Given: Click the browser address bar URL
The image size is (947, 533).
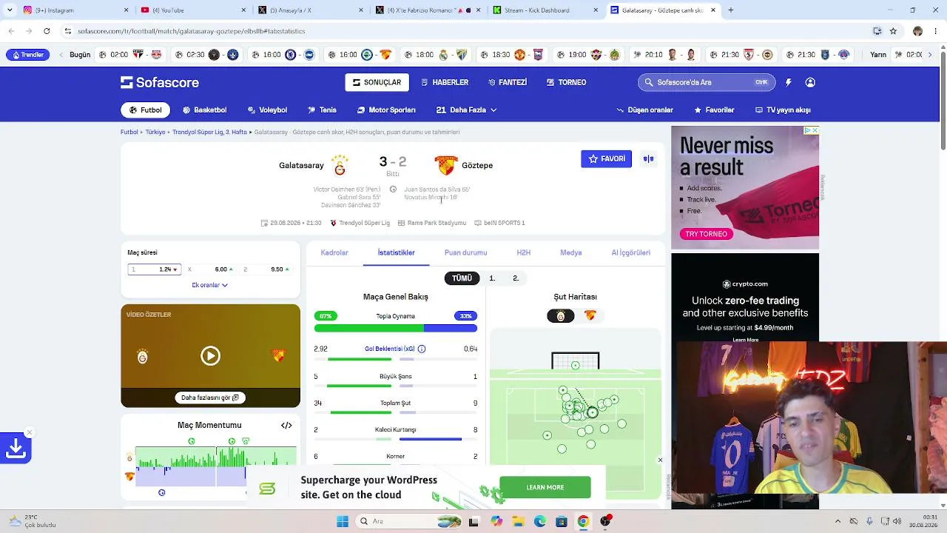Looking at the screenshot, I should pyautogui.click(x=192, y=31).
